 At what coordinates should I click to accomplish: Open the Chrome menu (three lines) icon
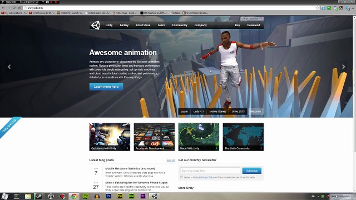353,8
